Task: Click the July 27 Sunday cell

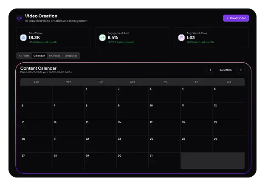Action: tap(36, 161)
